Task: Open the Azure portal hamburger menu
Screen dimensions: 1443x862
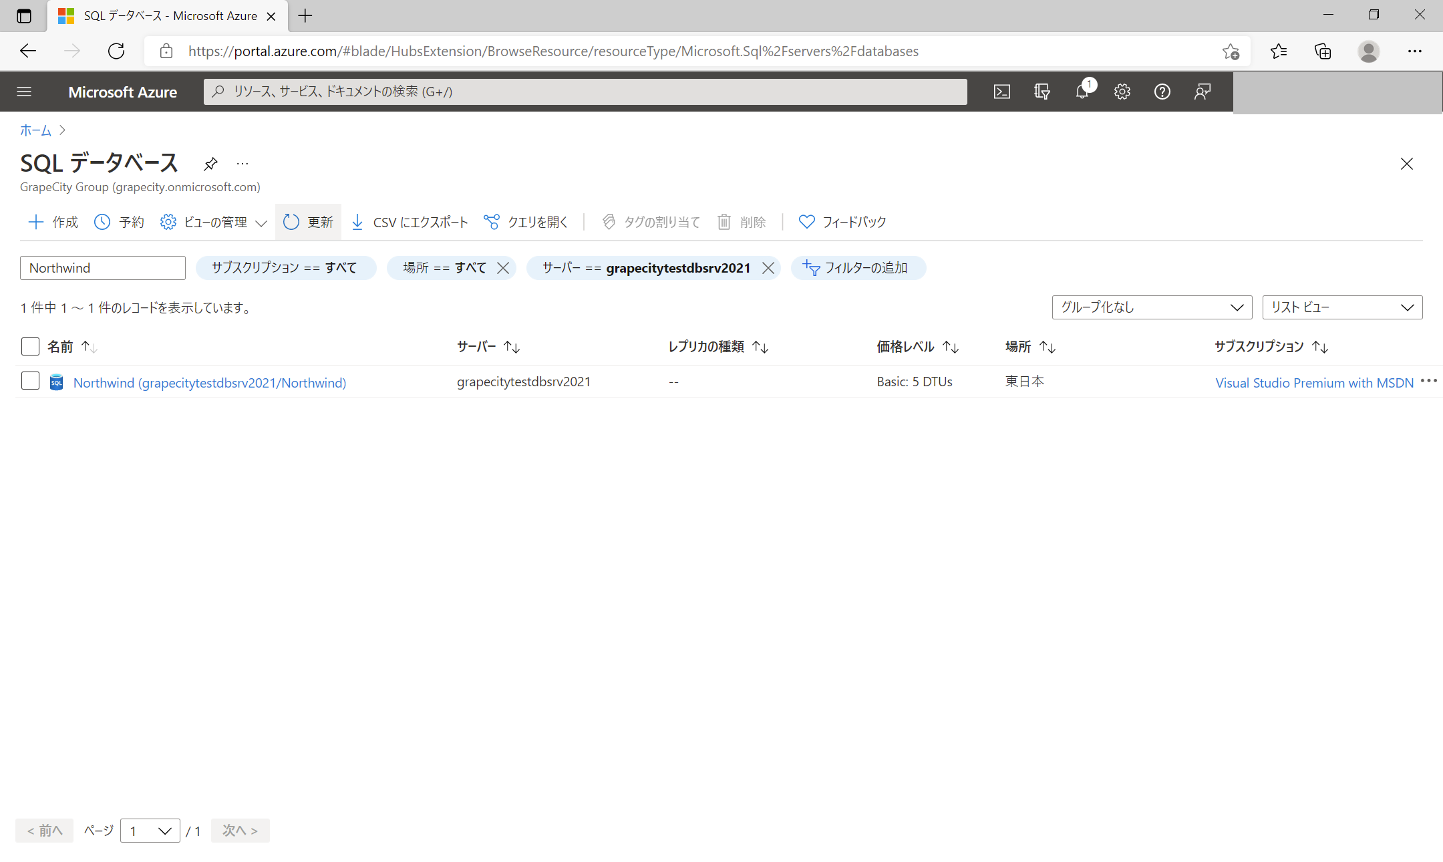Action: (x=24, y=92)
